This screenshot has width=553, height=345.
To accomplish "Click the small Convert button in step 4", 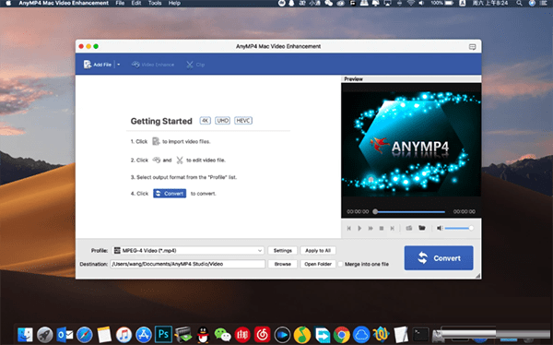I will pos(170,194).
